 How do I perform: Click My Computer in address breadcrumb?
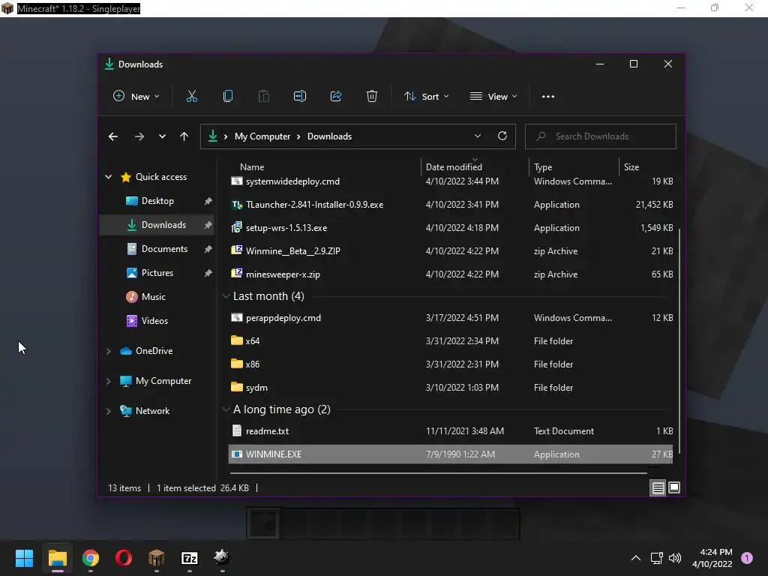pyautogui.click(x=262, y=136)
